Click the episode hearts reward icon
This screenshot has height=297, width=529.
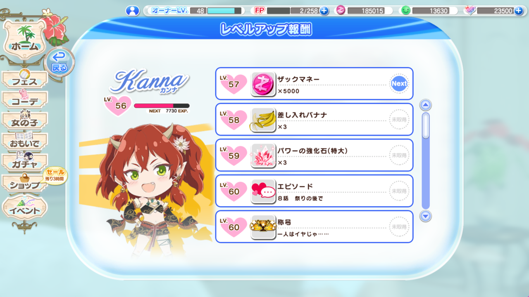(x=263, y=191)
